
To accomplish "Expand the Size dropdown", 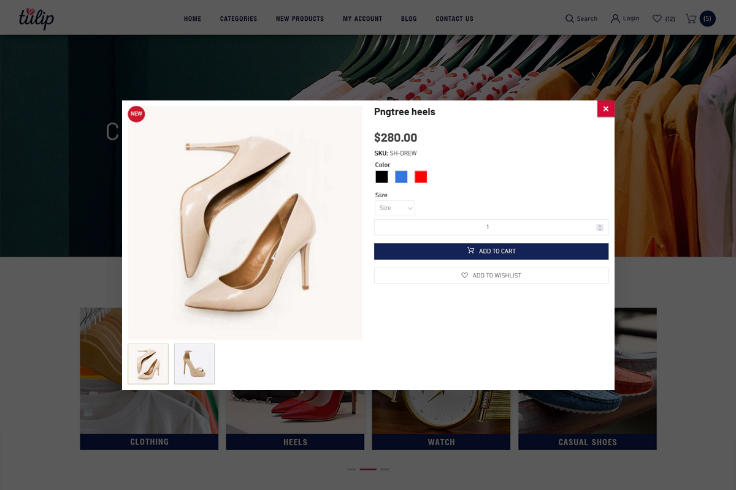I will (395, 208).
